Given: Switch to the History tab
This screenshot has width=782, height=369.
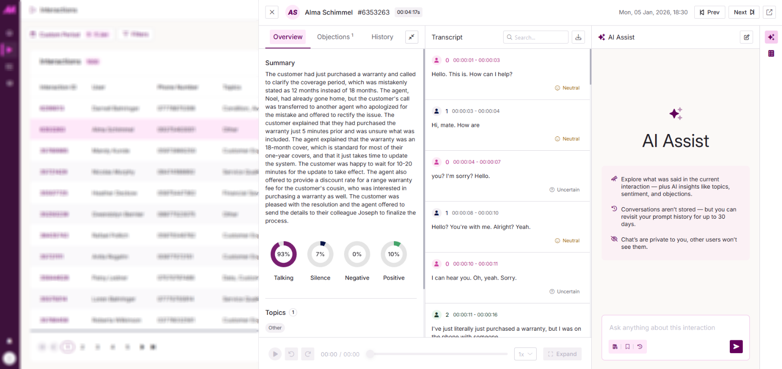Looking at the screenshot, I should point(382,37).
